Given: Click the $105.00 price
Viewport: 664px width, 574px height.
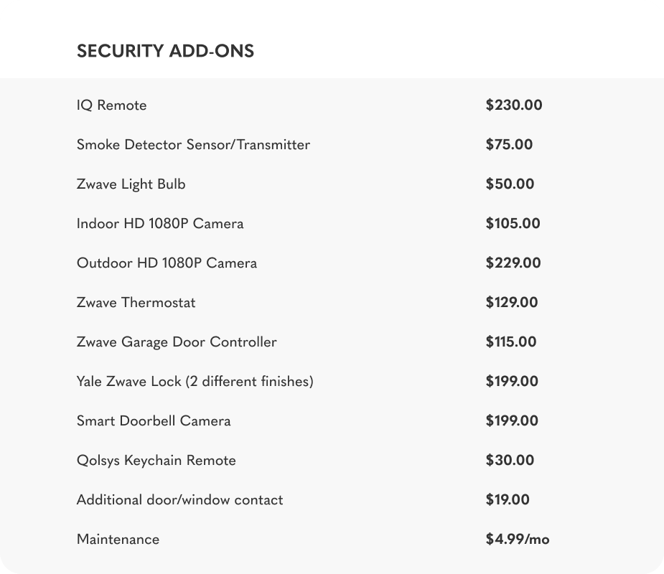Looking at the screenshot, I should (x=513, y=223).
